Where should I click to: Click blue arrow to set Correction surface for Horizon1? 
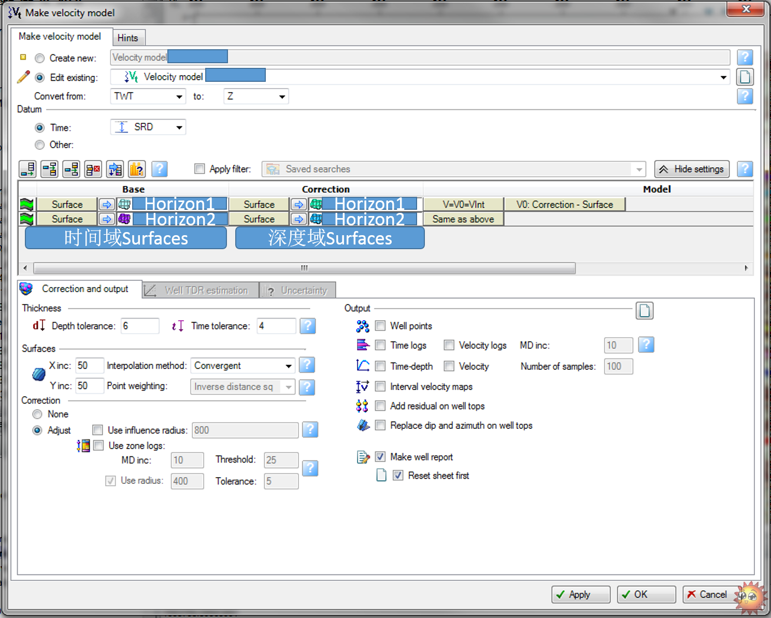pos(298,204)
